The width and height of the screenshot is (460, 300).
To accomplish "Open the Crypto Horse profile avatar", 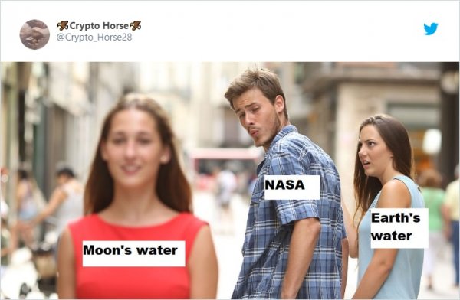I will [34, 34].
